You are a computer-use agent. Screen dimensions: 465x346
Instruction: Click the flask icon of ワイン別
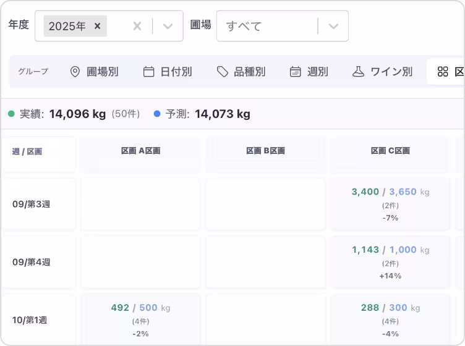click(x=358, y=72)
